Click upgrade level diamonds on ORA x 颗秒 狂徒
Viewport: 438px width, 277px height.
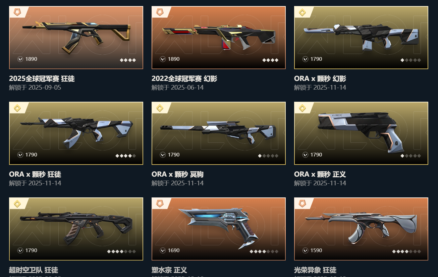(126, 156)
